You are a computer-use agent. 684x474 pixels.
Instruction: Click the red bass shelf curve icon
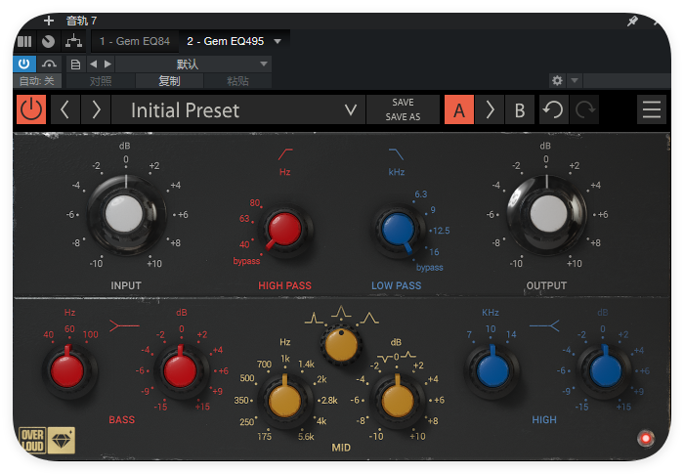coord(124,325)
